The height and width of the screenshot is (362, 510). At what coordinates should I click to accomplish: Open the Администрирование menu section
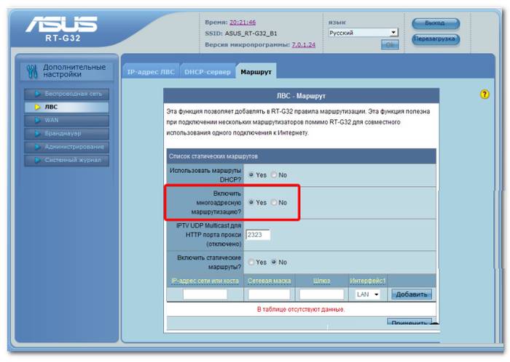[x=67, y=148]
